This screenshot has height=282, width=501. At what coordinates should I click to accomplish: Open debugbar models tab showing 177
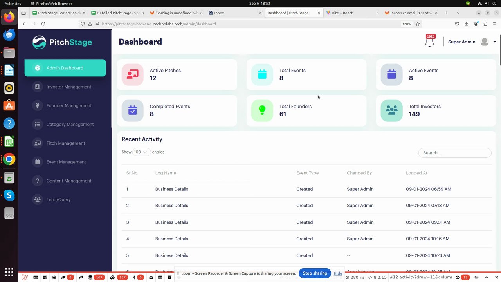coord(119,277)
